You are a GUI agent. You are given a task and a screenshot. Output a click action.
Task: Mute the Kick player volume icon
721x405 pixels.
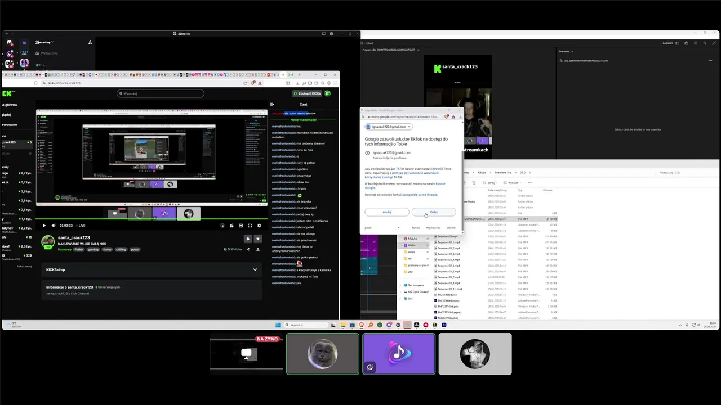(54, 226)
